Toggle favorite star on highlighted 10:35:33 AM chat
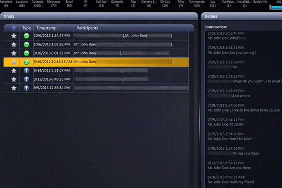 tap(14, 62)
